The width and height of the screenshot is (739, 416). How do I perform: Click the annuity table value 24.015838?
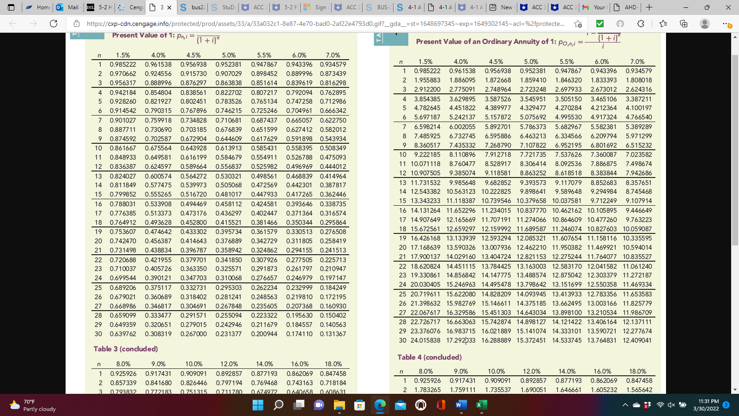pyautogui.click(x=425, y=340)
